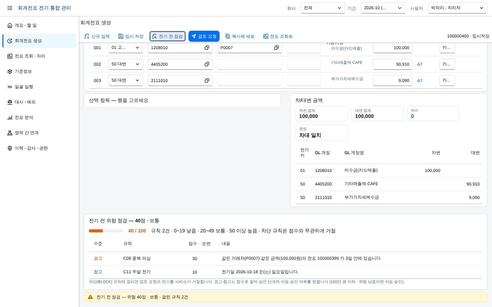Open the hamburger navigation menu
The width and height of the screenshot is (492, 307).
(x=10, y=8)
